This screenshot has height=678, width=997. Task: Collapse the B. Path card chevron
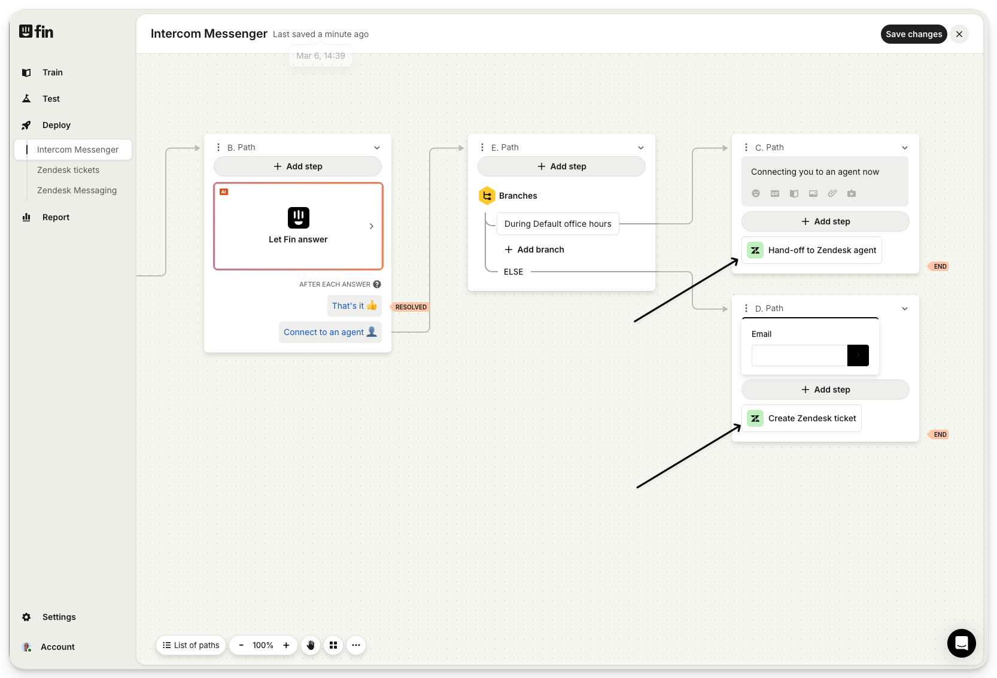tap(377, 148)
